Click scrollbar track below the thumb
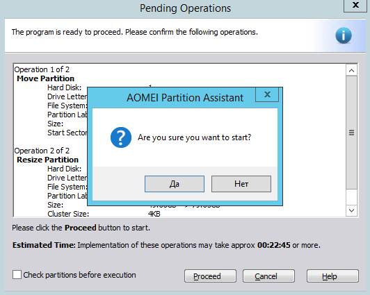 (x=351, y=197)
